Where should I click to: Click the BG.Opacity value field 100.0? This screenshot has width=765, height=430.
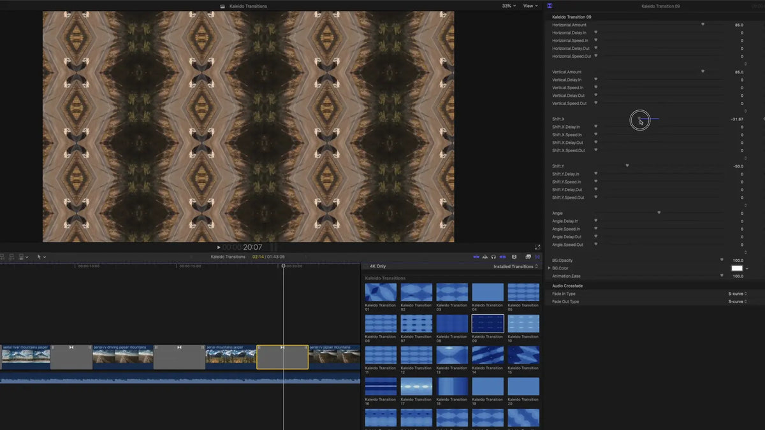coord(738,261)
